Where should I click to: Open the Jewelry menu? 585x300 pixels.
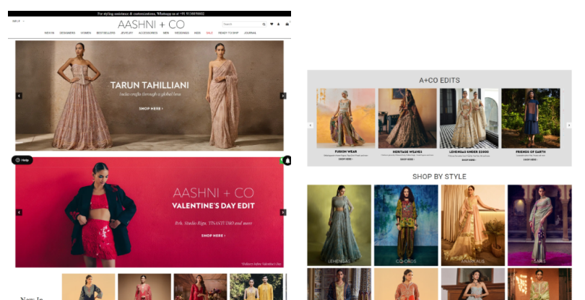127,33
